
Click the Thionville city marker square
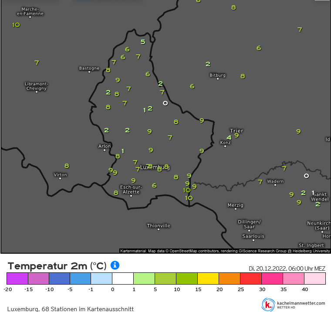coord(159,229)
